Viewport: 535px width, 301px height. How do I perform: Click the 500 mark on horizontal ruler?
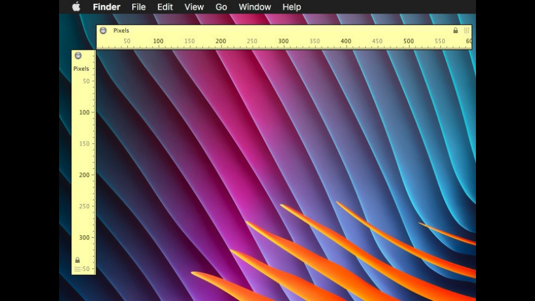(x=408, y=41)
